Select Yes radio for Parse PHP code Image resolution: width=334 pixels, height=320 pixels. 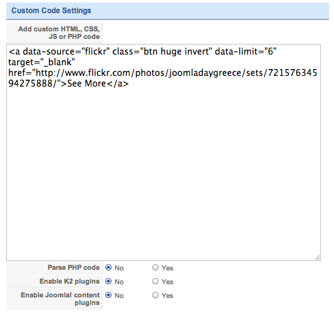(155, 267)
